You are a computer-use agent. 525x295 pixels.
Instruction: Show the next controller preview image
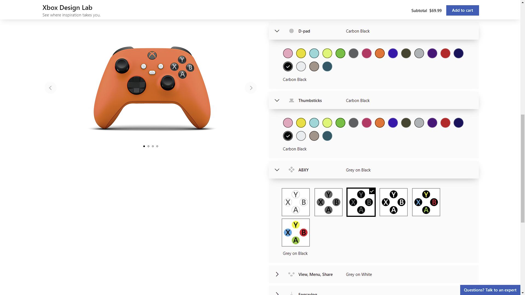point(251,88)
